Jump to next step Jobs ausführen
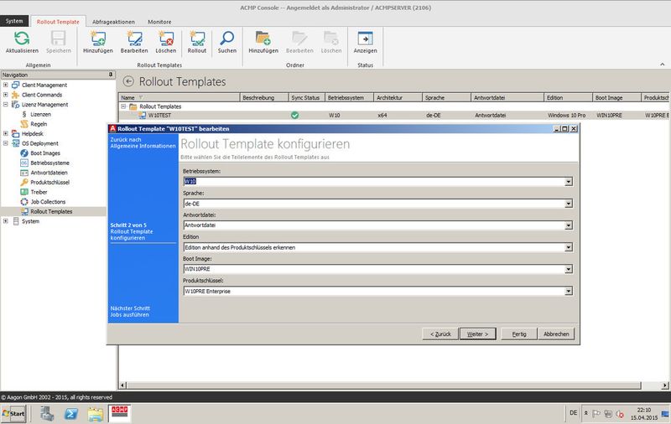 130,312
